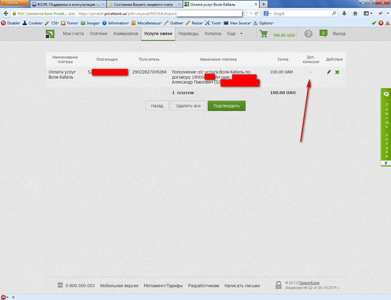Screen dimensions: 391x300
Task: Click the Privat24 green logo
Action: (x=50, y=34)
